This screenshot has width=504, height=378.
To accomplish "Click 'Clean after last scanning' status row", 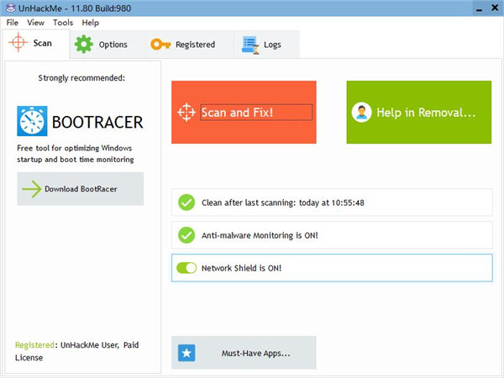I will [x=332, y=202].
